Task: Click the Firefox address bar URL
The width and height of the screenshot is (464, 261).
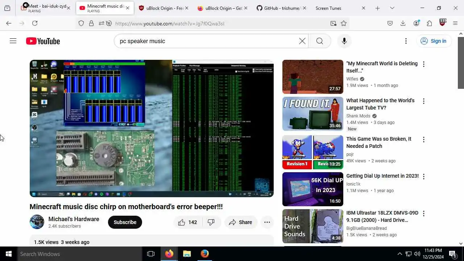Action: click(x=170, y=24)
